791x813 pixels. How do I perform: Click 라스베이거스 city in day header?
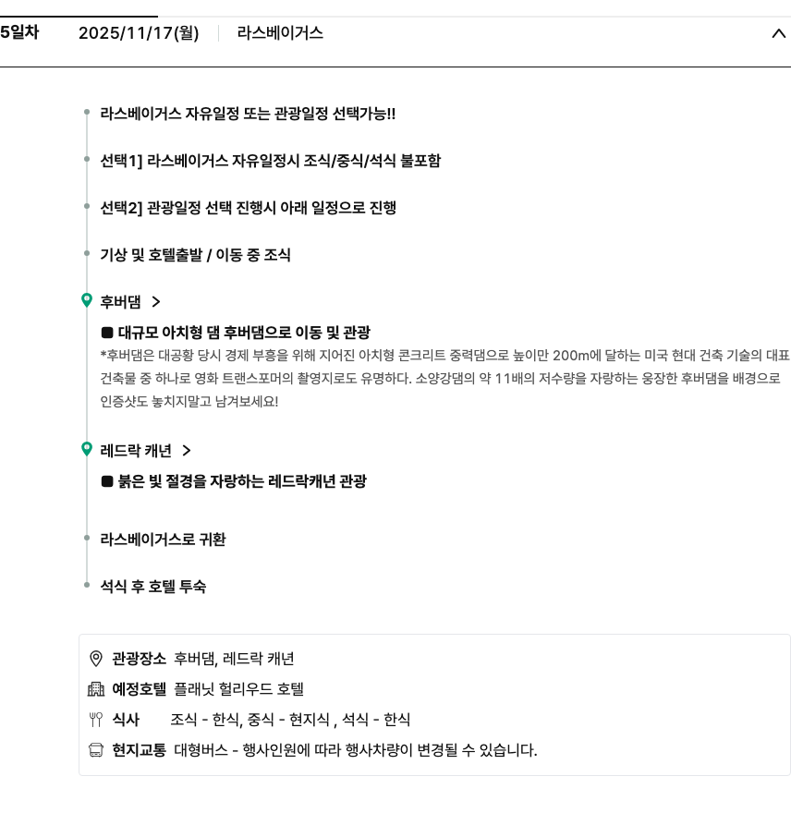(x=280, y=33)
